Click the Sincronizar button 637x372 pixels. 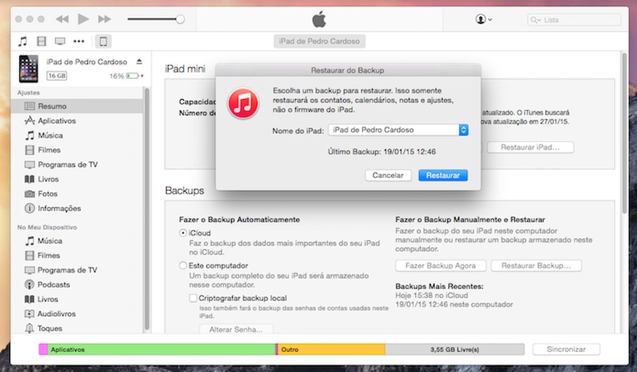pos(566,349)
